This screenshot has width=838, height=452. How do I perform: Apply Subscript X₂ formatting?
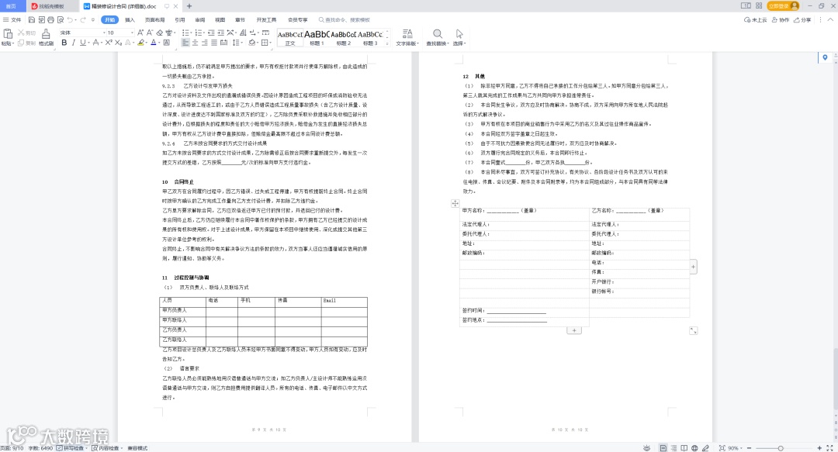tap(118, 43)
